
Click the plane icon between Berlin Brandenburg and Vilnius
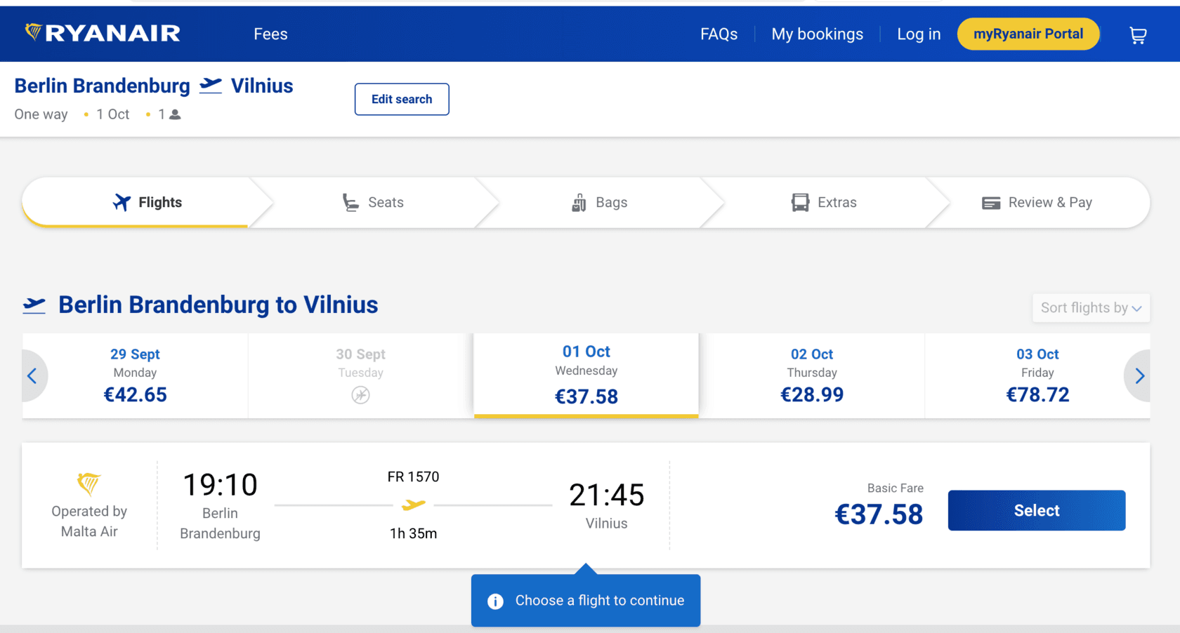[211, 86]
